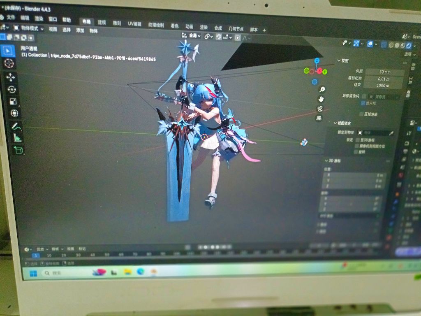Open the pivot point dropdown
421x316 pixels.
click(x=208, y=36)
